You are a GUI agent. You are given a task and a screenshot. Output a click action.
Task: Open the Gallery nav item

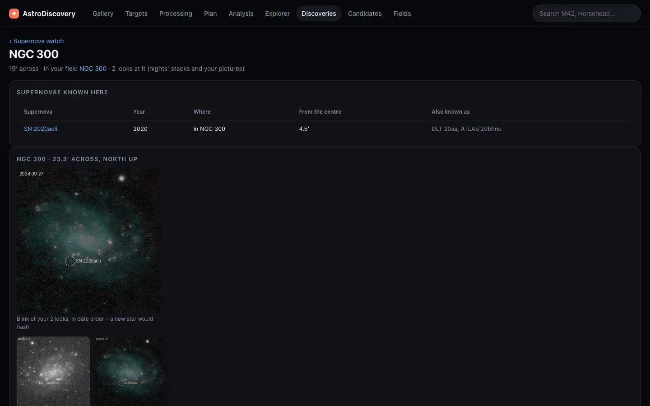[x=103, y=14]
